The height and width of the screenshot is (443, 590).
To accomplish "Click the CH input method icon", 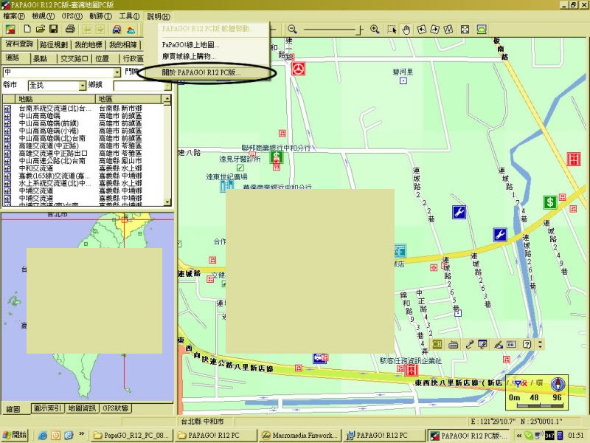I will (x=437, y=344).
